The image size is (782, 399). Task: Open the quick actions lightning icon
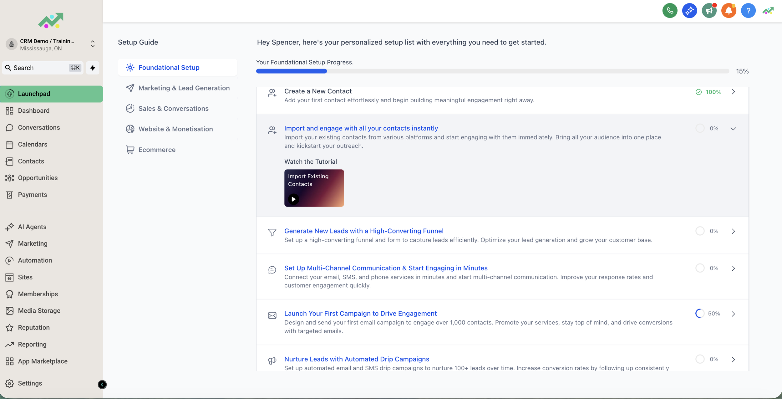92,68
